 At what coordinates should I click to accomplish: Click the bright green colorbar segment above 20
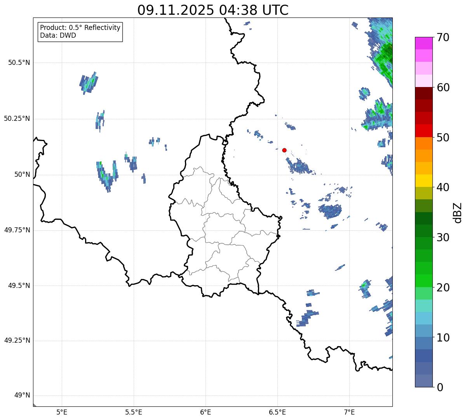[424, 281]
